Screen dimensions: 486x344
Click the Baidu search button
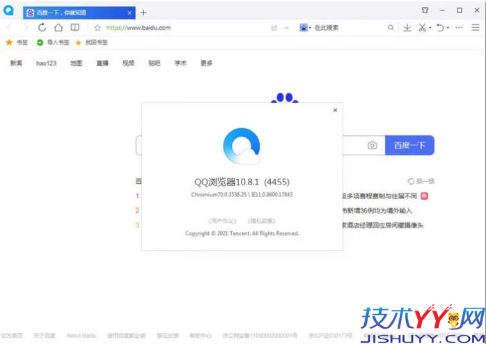coord(409,145)
